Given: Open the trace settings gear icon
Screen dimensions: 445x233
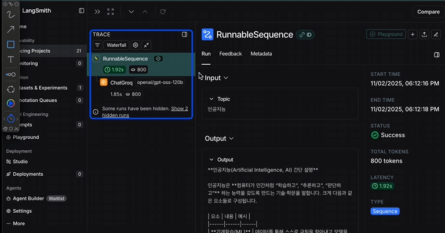Looking at the screenshot, I should pos(136,45).
